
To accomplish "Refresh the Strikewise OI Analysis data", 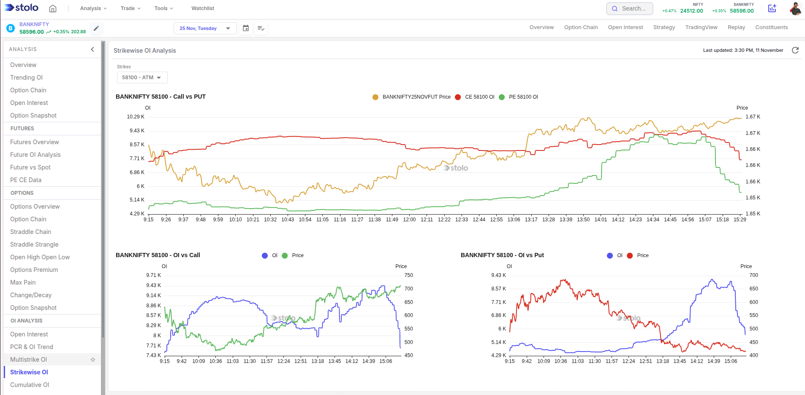I will [x=796, y=50].
